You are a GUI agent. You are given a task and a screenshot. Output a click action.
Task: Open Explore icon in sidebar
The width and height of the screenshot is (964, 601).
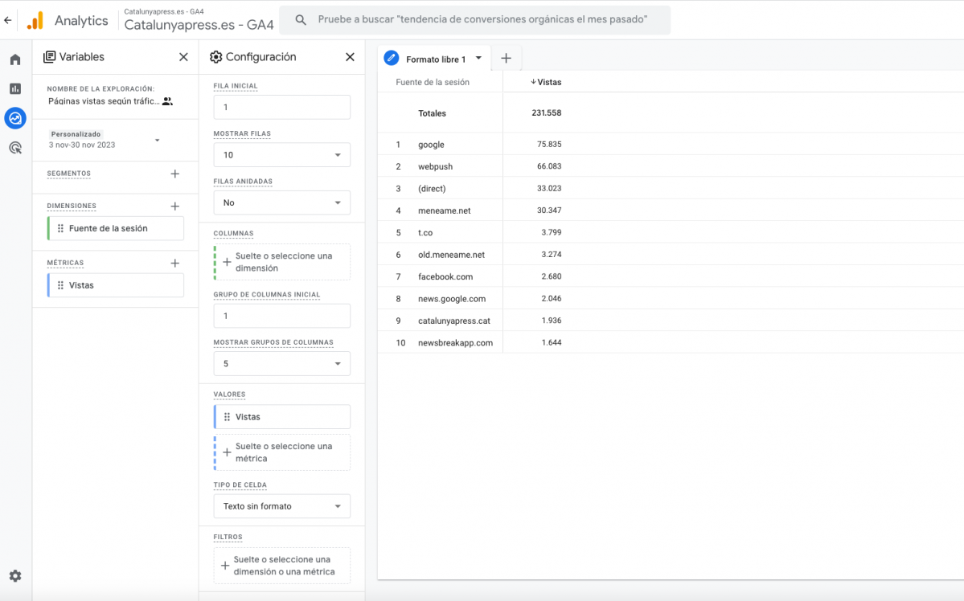coord(15,118)
